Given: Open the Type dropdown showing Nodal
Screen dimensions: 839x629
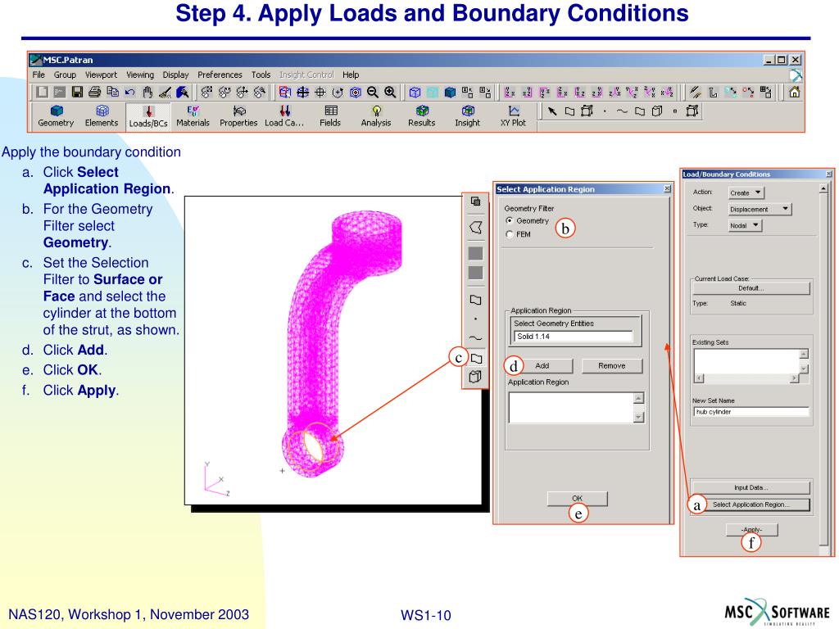Looking at the screenshot, I should 745,225.
